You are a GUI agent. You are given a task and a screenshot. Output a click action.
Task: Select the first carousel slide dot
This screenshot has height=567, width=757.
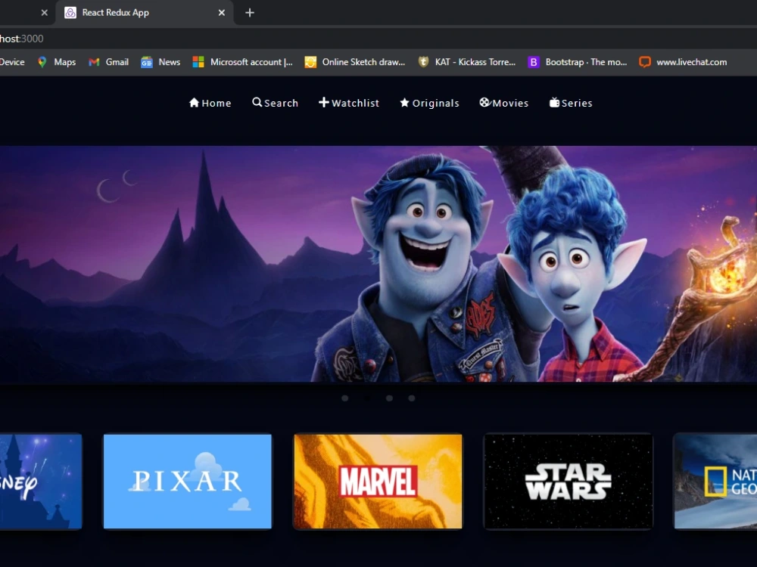coord(344,398)
